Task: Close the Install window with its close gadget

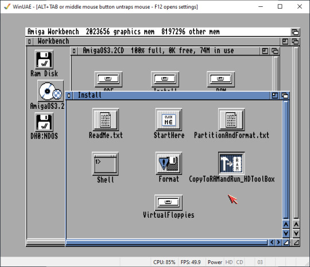Action: tap(69, 96)
